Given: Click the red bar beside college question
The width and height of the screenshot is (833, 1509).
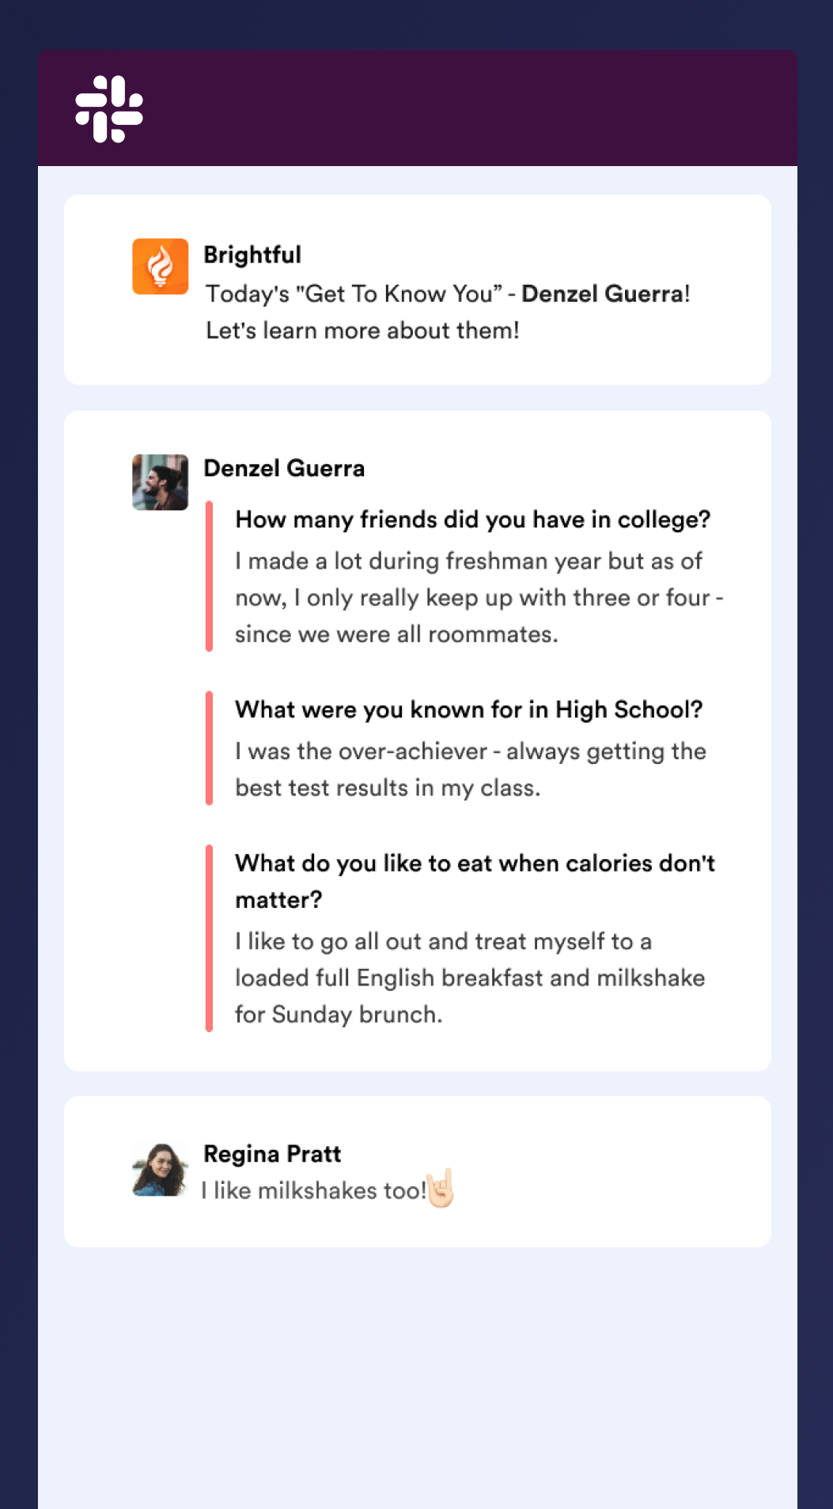Looking at the screenshot, I should click(x=209, y=576).
